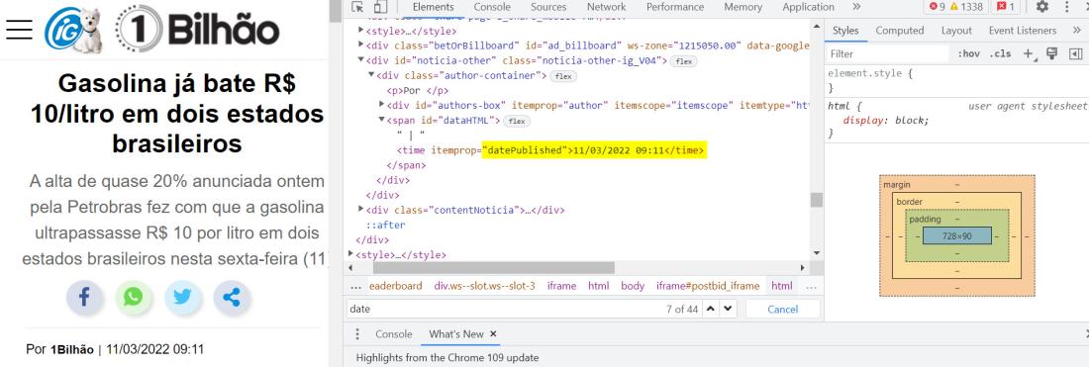Click the 1Bilhão author link
This screenshot has width=1089, height=367.
point(71,349)
